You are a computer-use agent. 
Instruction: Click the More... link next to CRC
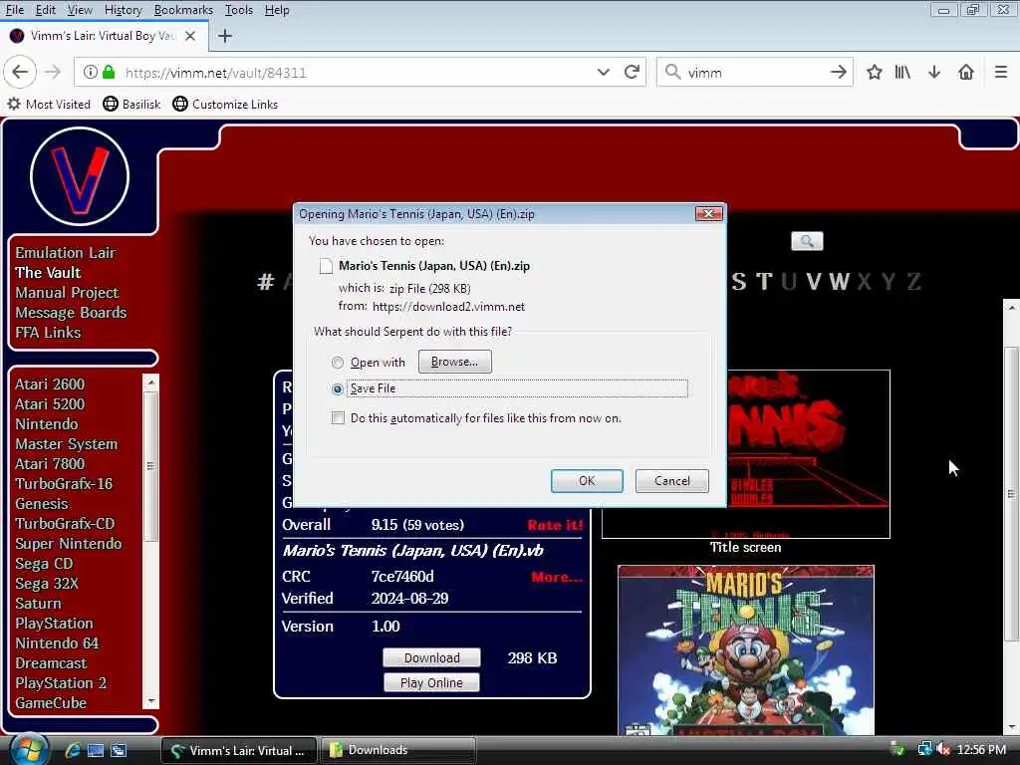click(557, 577)
